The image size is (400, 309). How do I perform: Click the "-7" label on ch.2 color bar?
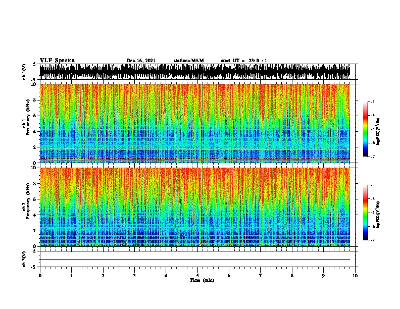(372, 240)
